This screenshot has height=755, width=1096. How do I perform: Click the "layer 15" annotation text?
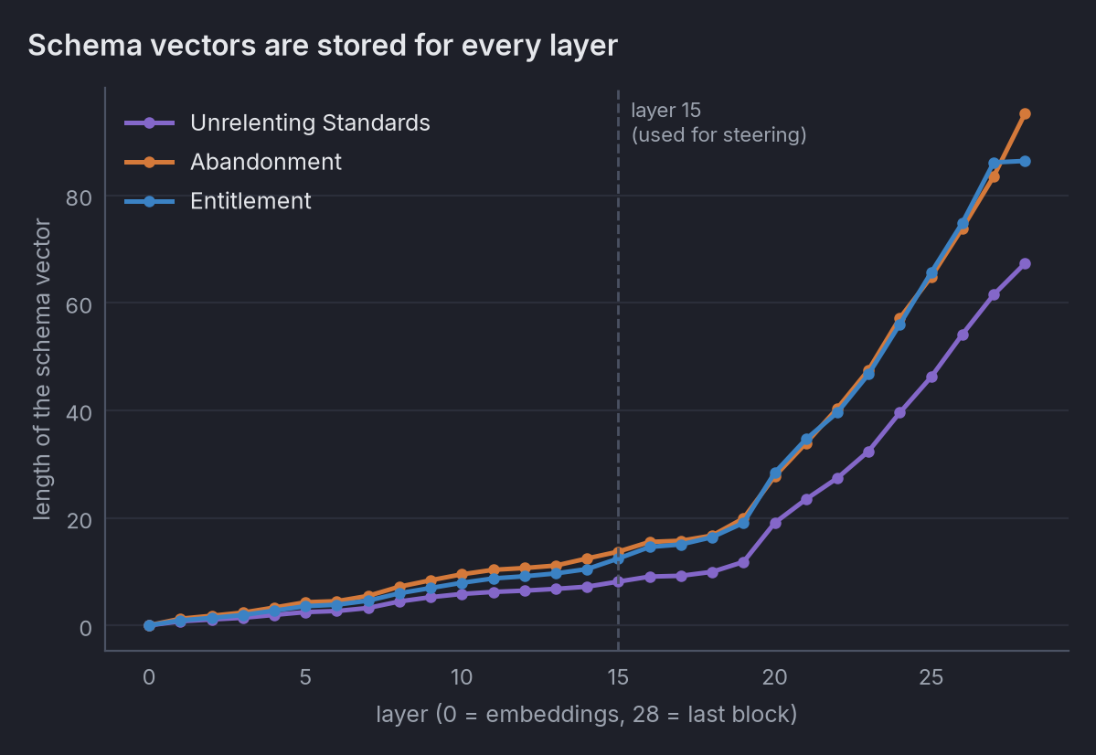click(665, 111)
